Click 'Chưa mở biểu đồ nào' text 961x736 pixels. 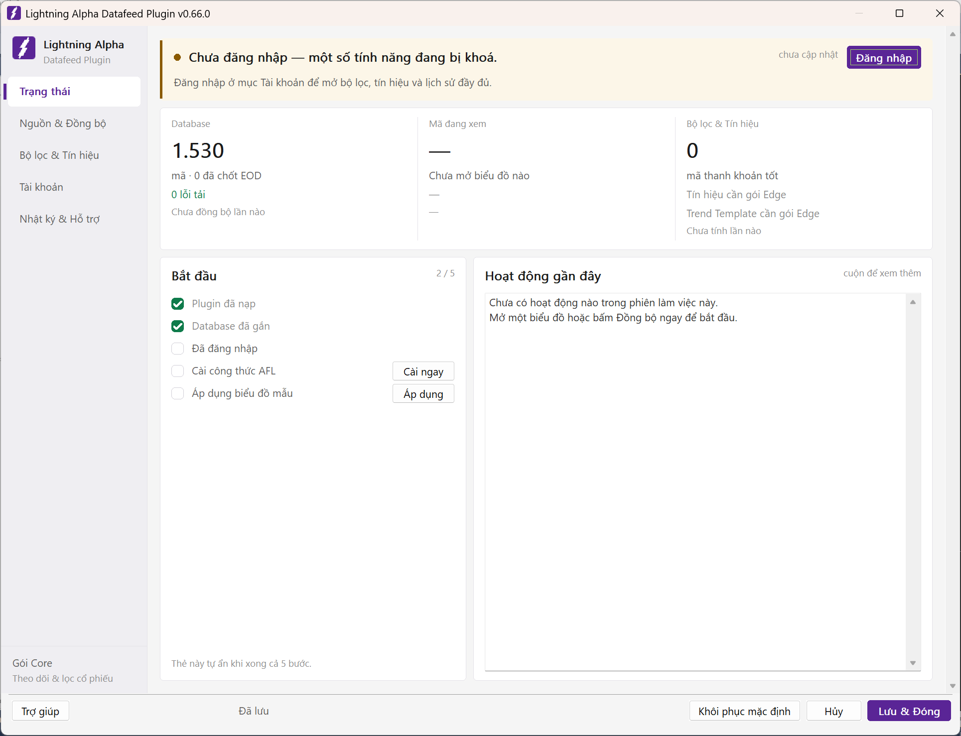(x=479, y=176)
